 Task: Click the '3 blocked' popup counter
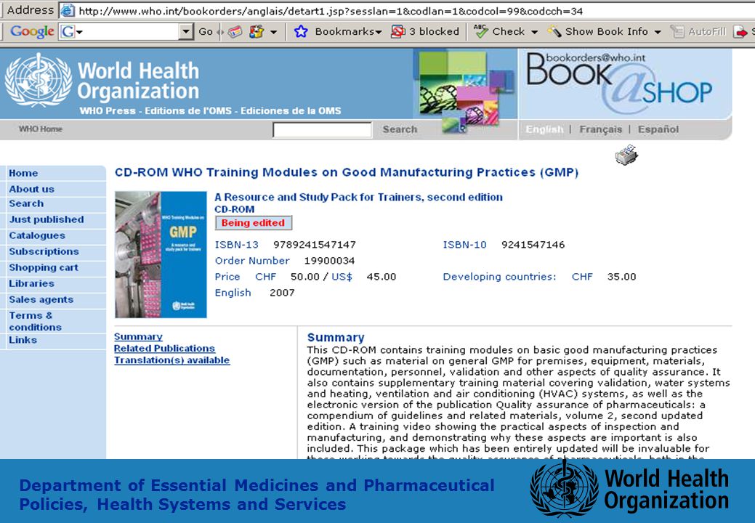(434, 32)
